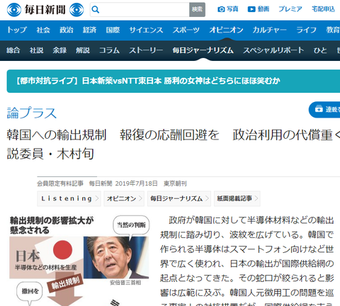This screenshot has height=306, width=340.
Task: Select カルチャー in main navigation
Action: point(270,30)
